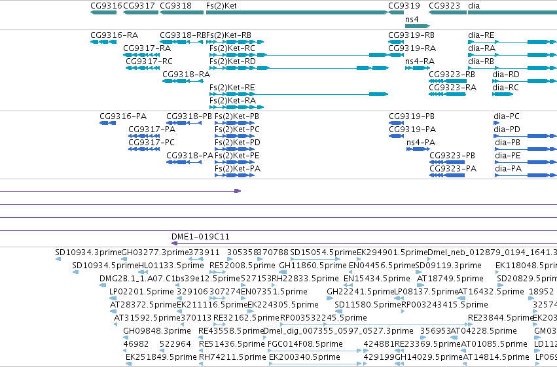Click the SD10934.3prime EST
The image size is (557, 367).
tap(58, 260)
